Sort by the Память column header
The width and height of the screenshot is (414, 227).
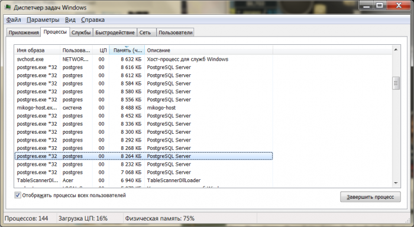(x=127, y=50)
